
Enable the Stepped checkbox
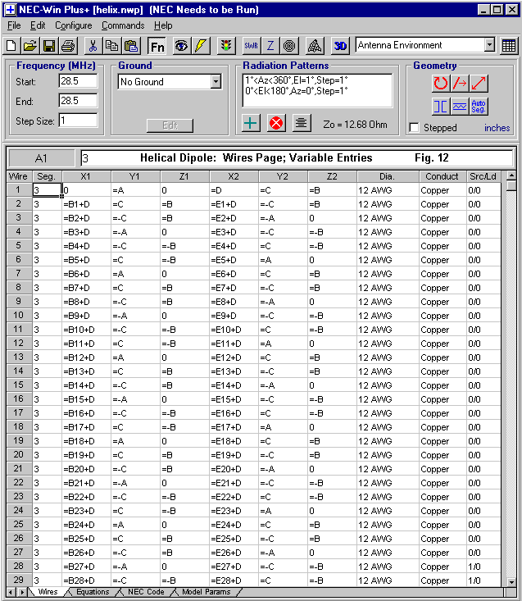coord(414,128)
